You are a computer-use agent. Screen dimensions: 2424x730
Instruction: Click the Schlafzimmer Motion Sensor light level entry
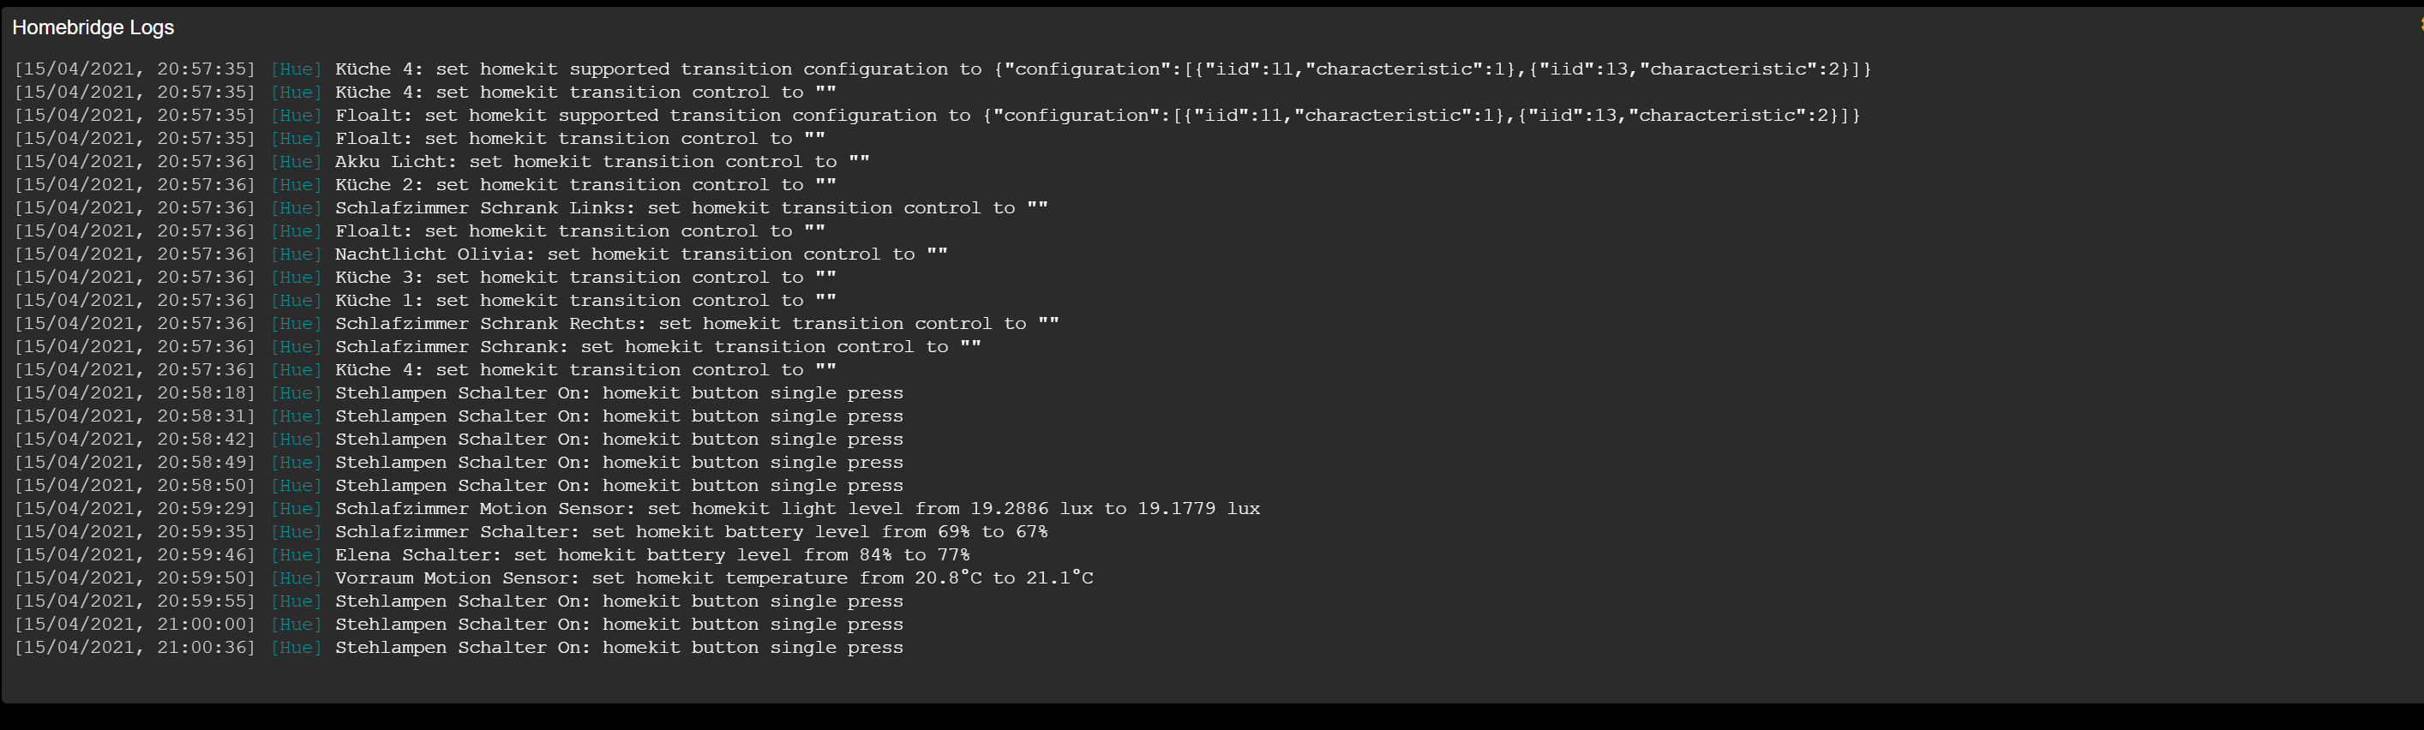tap(797, 509)
